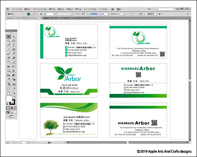Select the Pen tool
This screenshot has height=157, width=197.
click(x=9, y=45)
